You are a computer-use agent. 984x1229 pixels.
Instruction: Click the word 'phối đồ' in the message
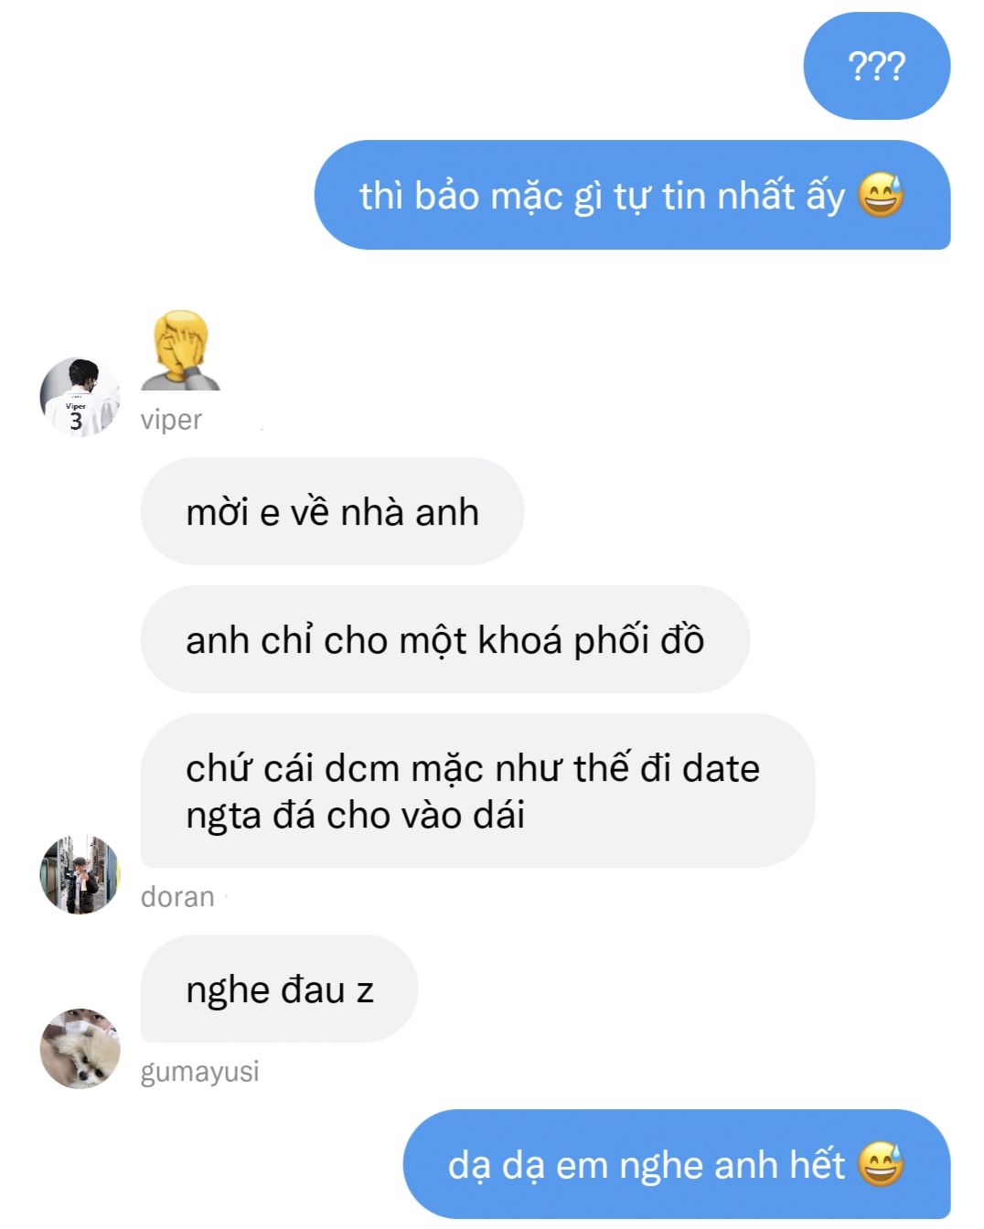tap(639, 640)
